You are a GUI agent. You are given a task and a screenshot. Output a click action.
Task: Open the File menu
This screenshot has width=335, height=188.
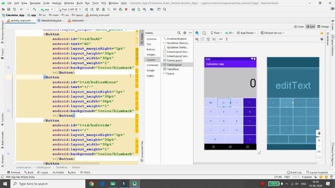click(x=9, y=3)
